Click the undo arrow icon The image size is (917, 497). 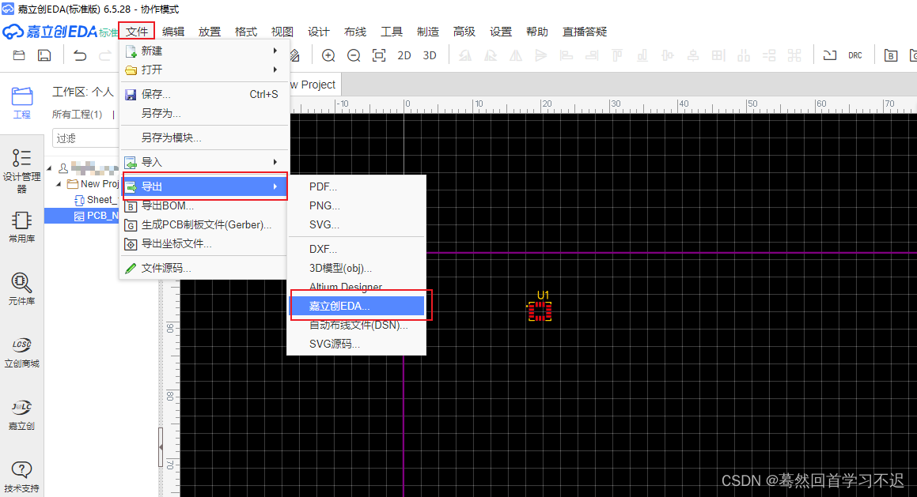click(x=80, y=55)
